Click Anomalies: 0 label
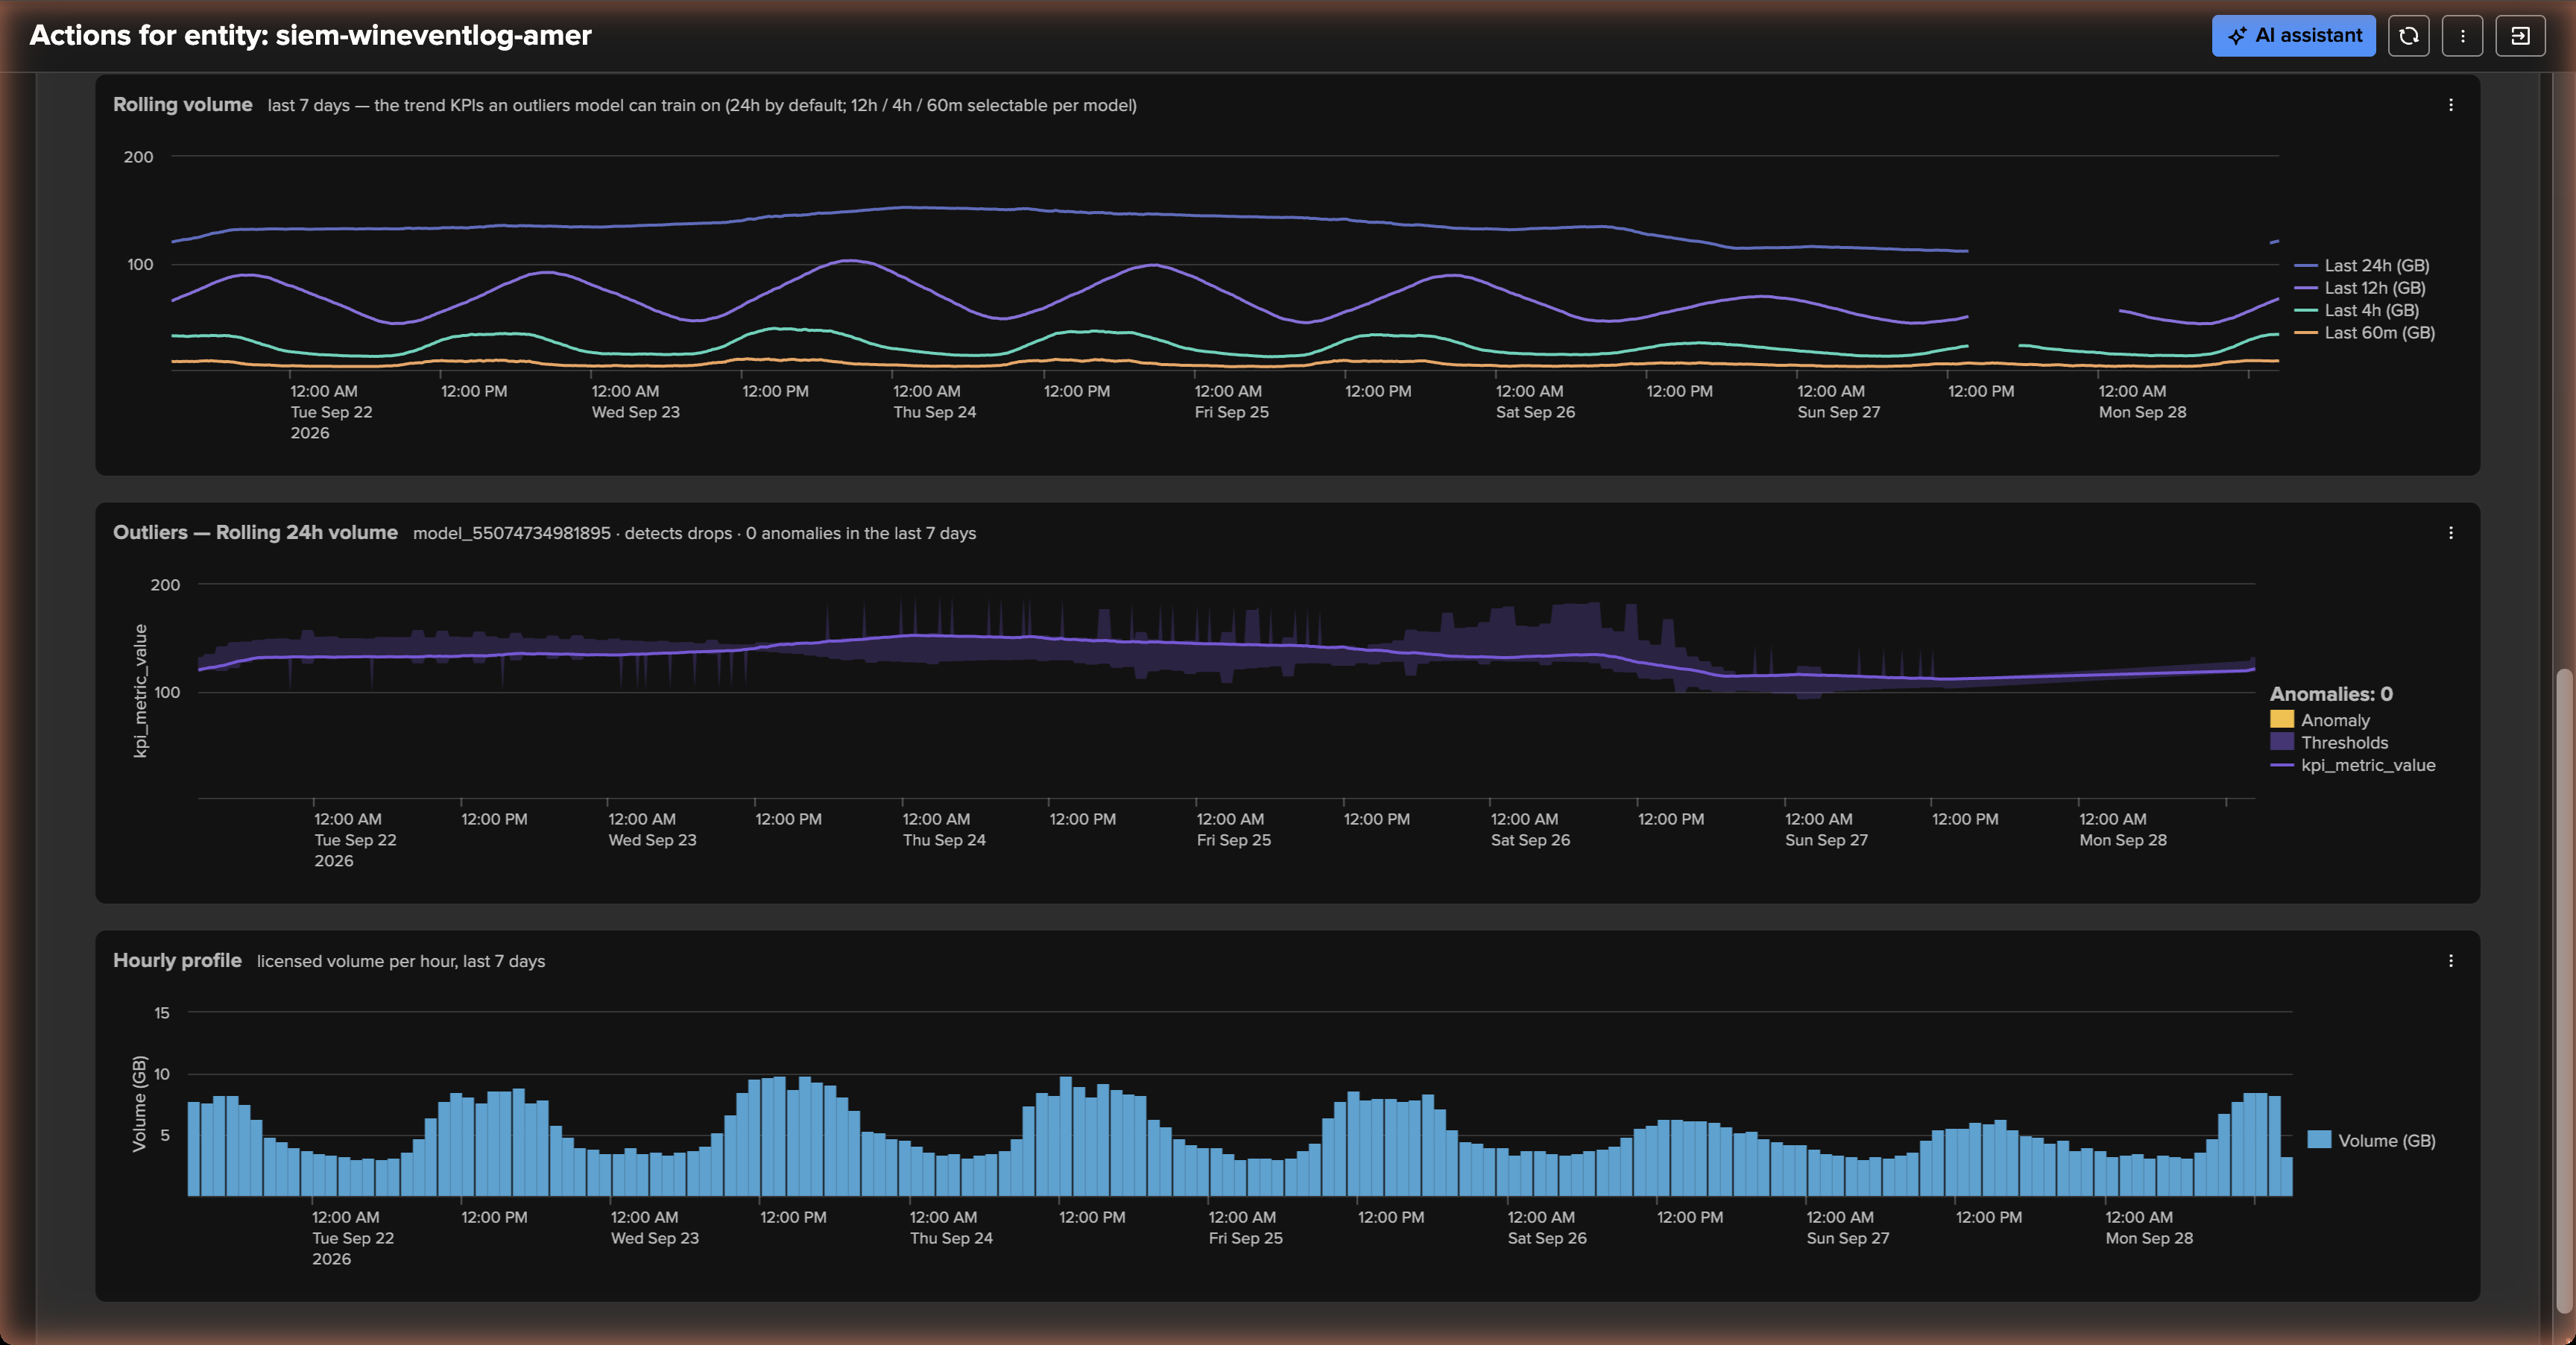Viewport: 2576px width, 1345px height. (x=2331, y=694)
